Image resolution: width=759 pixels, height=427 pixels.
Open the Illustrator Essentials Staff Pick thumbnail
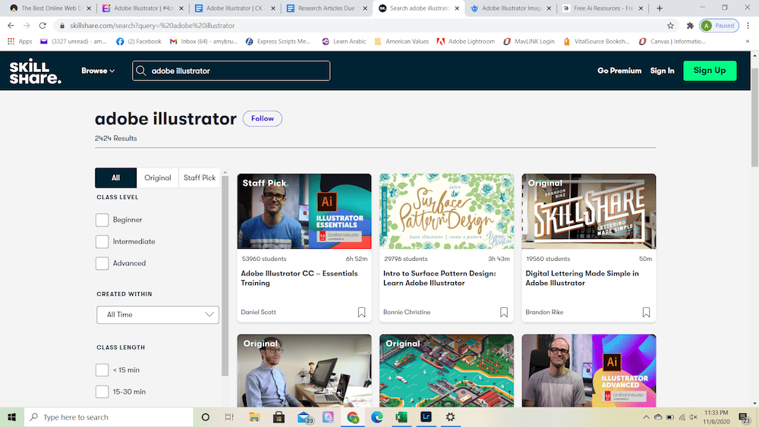click(304, 212)
